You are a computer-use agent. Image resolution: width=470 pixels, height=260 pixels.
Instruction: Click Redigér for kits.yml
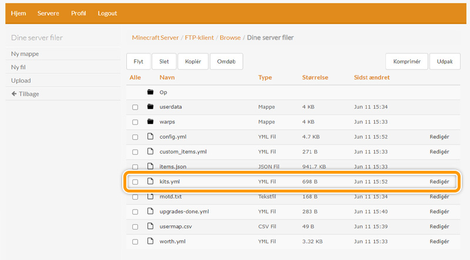tap(439, 181)
